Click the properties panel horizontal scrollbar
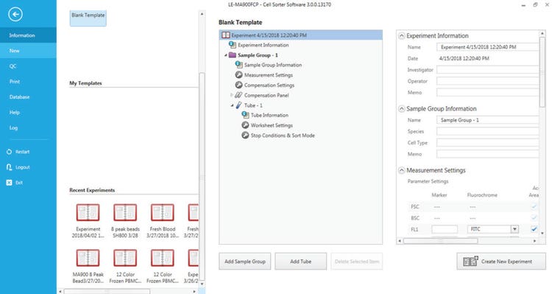The width and height of the screenshot is (552, 294). pos(440,241)
